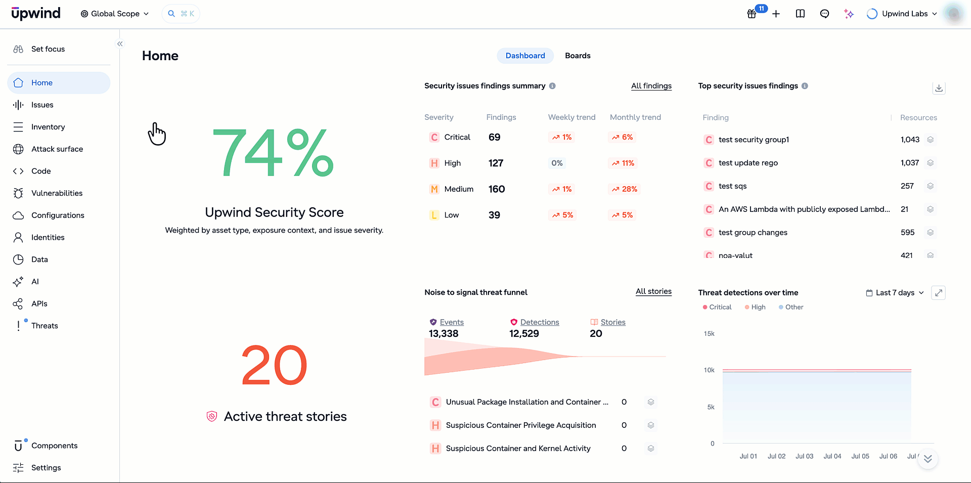Open Issues in sidebar
Screen dimensions: 971x483
[59, 105]
